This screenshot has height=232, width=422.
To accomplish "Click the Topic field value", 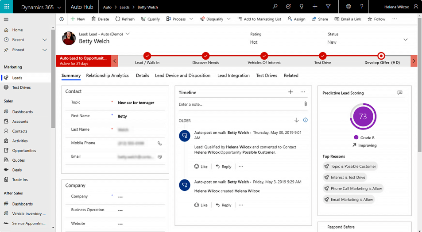I will point(136,103).
